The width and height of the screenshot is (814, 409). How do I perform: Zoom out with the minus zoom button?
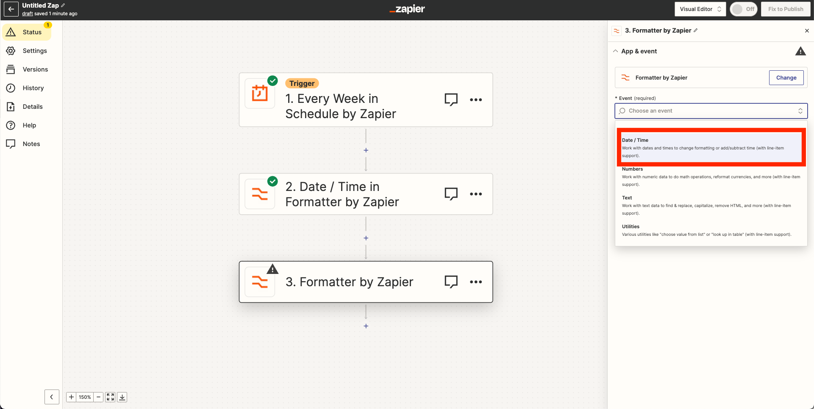point(98,397)
